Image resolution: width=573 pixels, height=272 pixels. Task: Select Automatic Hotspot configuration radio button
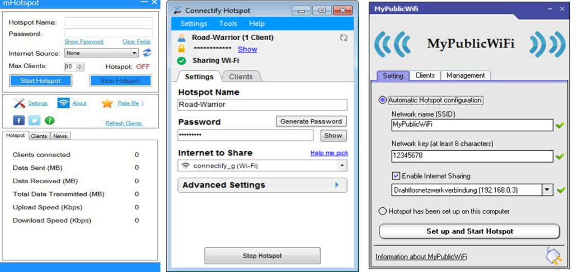(x=383, y=100)
